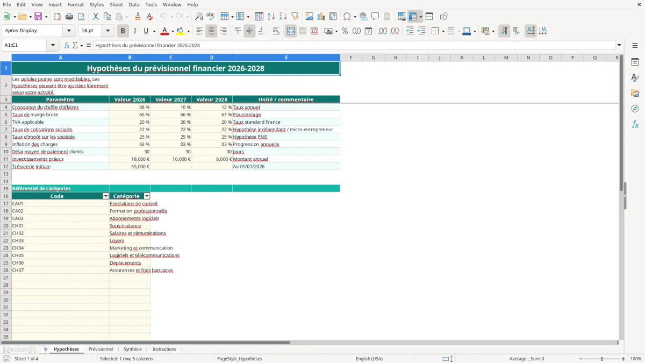Format selected cells as percent
Viewport: 645px width, 363px height.
pyautogui.click(x=345, y=31)
